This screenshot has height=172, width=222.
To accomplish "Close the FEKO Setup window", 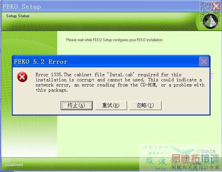I will point(216,6).
